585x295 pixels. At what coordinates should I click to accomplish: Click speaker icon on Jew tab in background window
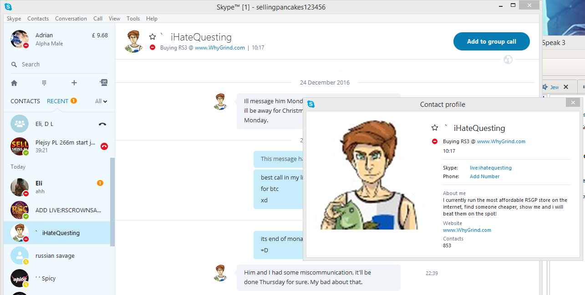point(544,87)
